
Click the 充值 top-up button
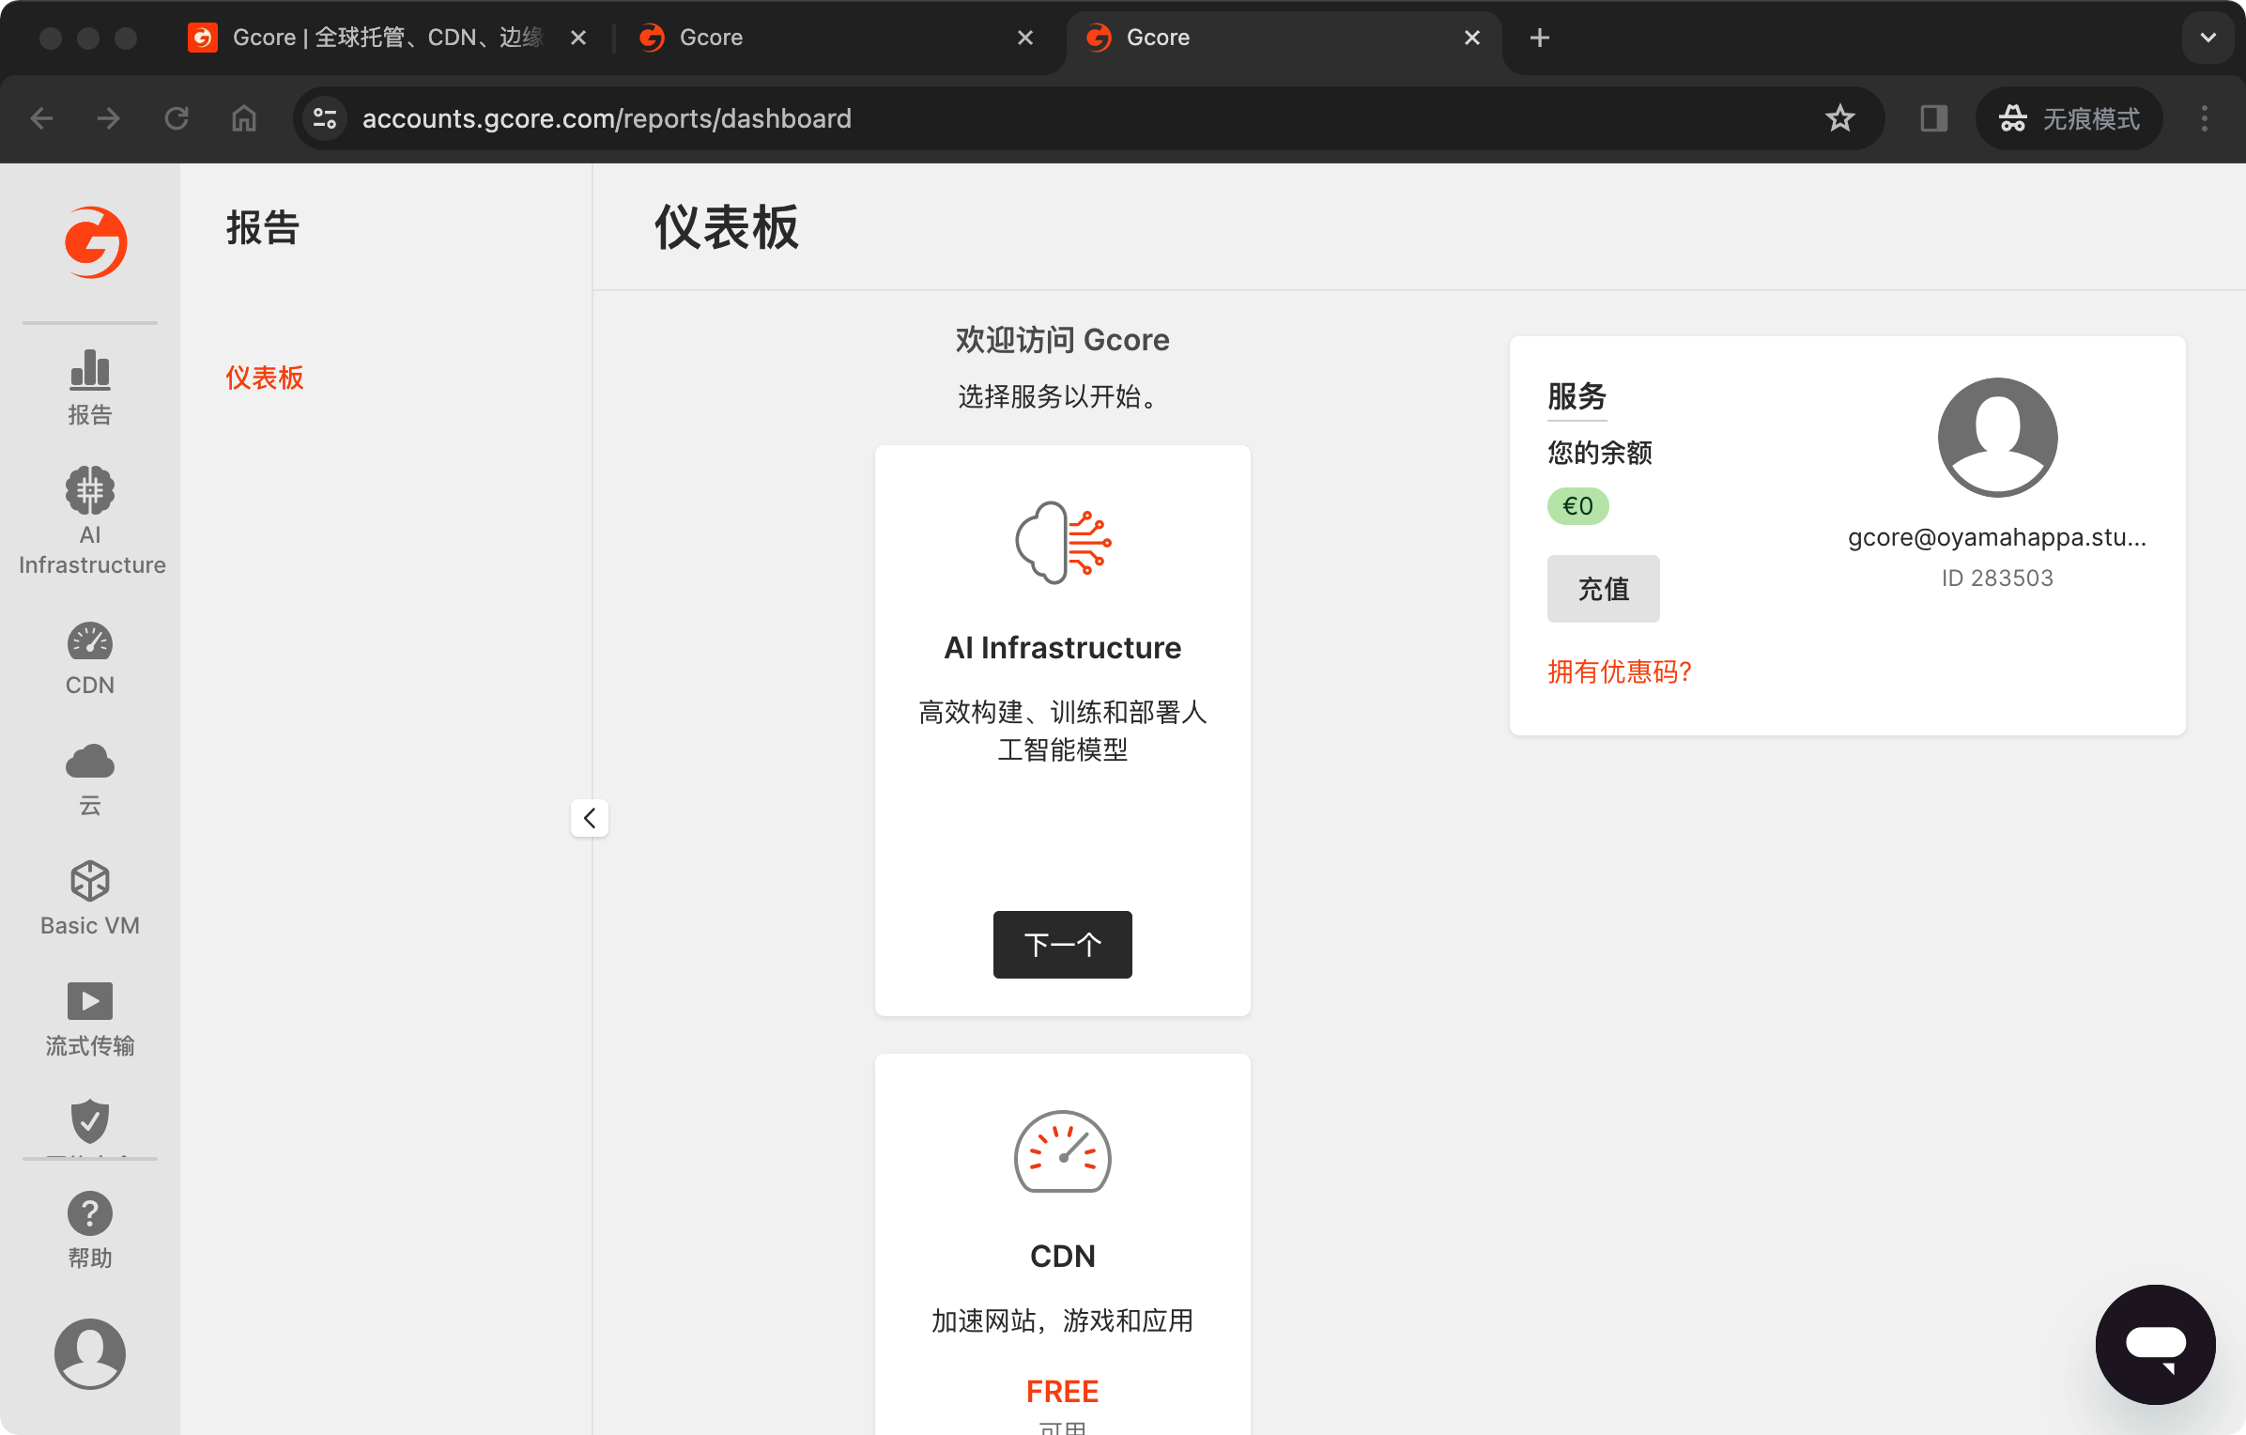tap(1604, 589)
